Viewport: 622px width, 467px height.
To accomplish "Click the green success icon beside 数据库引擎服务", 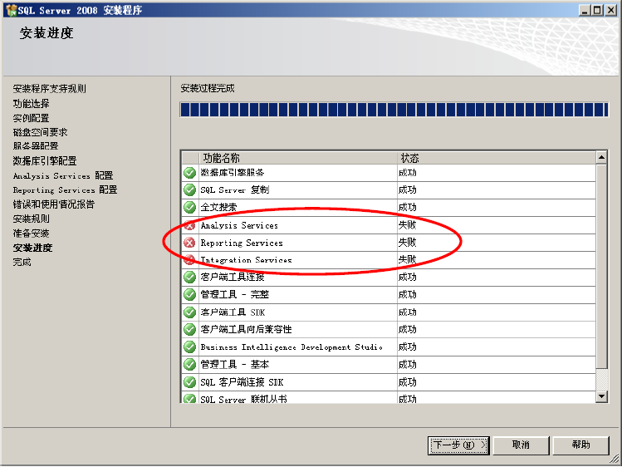I will (x=189, y=173).
